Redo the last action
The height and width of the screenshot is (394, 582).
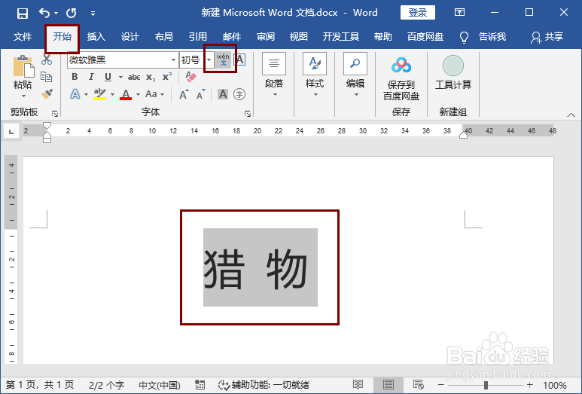click(72, 14)
